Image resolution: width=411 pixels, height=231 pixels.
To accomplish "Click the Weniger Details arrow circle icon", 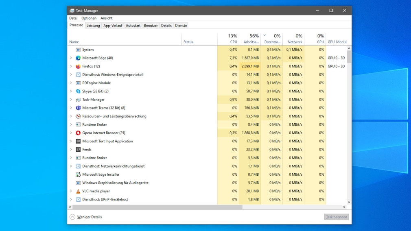I will (72, 217).
